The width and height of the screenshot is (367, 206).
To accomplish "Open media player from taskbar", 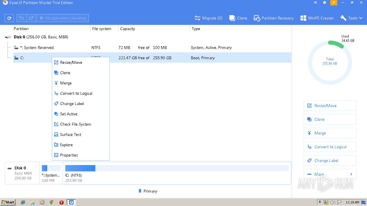I will pos(42,202).
